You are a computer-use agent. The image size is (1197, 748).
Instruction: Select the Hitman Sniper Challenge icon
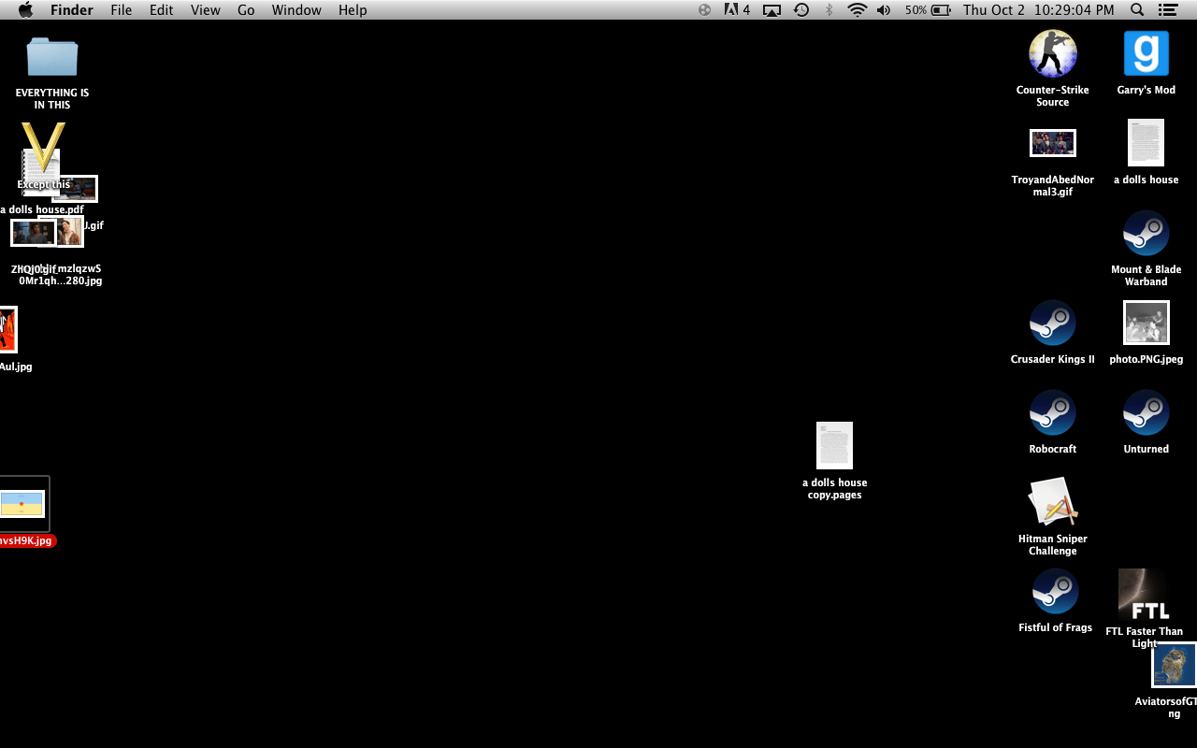click(x=1053, y=502)
